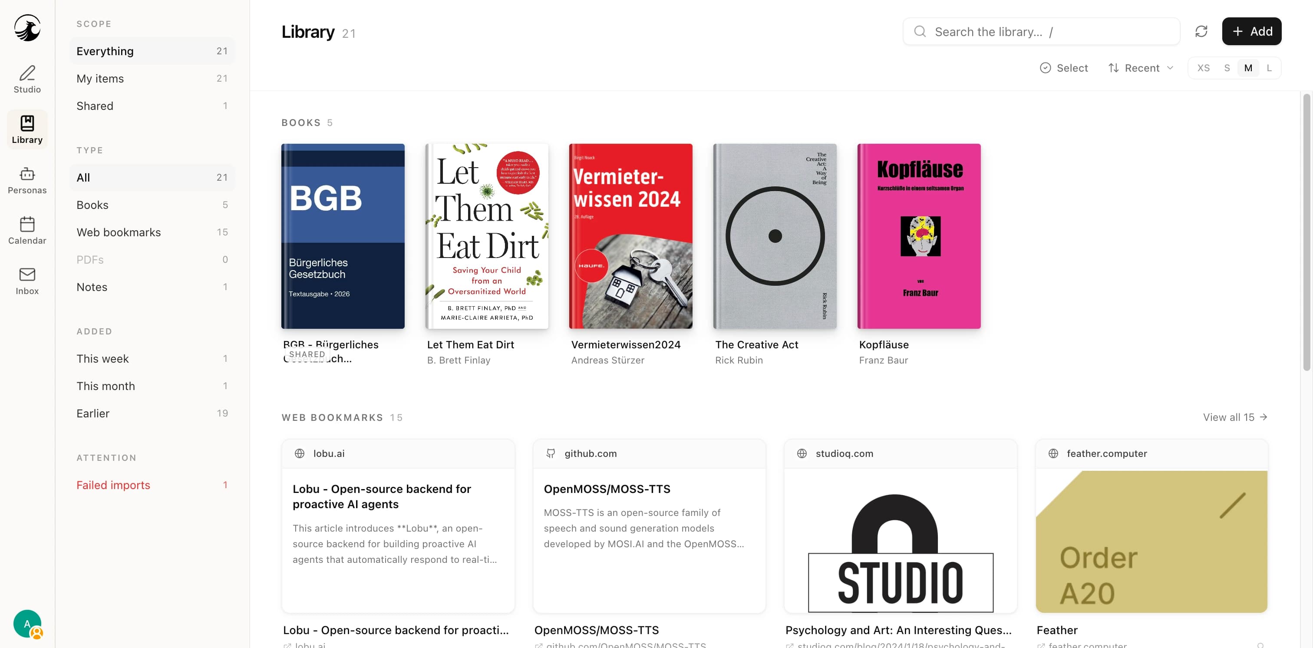Switch thumbnail size to XS

coord(1204,68)
